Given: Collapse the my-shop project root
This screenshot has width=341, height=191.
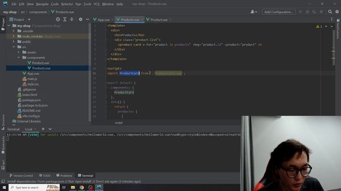Looking at the screenshot, I should [x=9, y=26].
